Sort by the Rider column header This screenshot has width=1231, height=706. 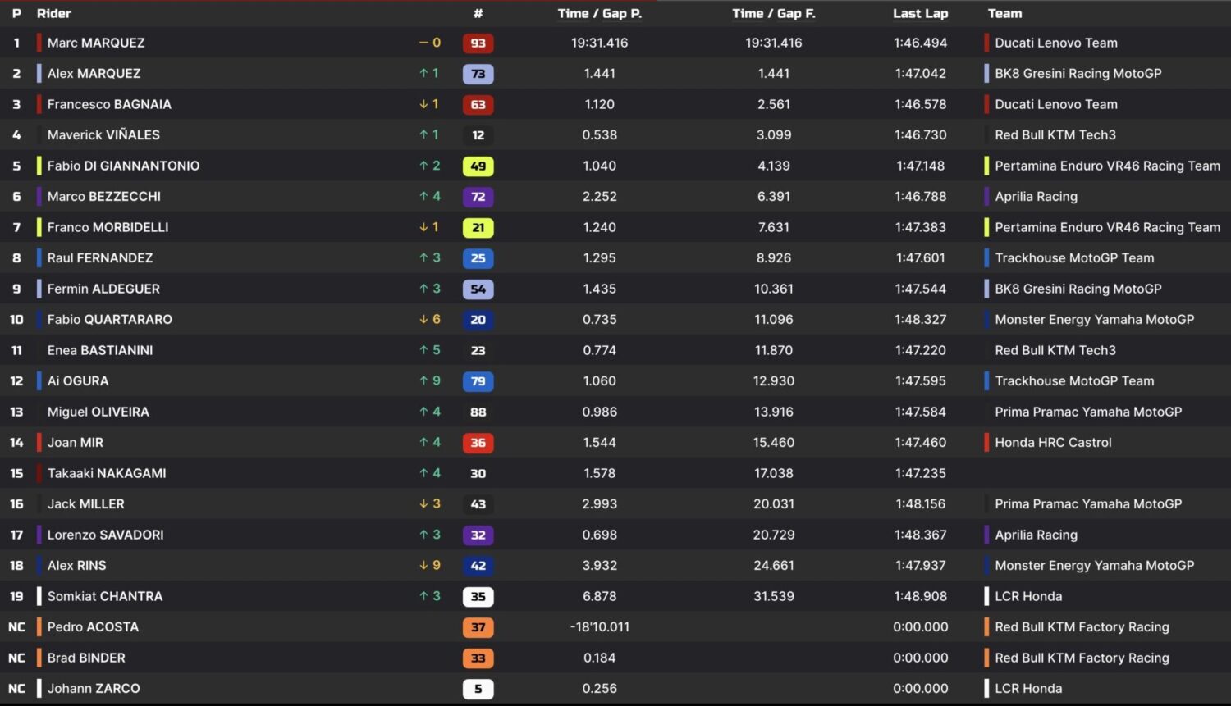click(x=54, y=13)
